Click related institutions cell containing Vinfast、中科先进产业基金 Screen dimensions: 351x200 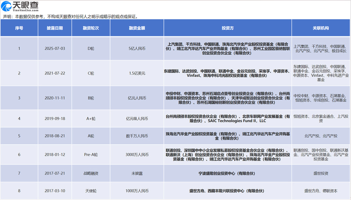(321, 73)
